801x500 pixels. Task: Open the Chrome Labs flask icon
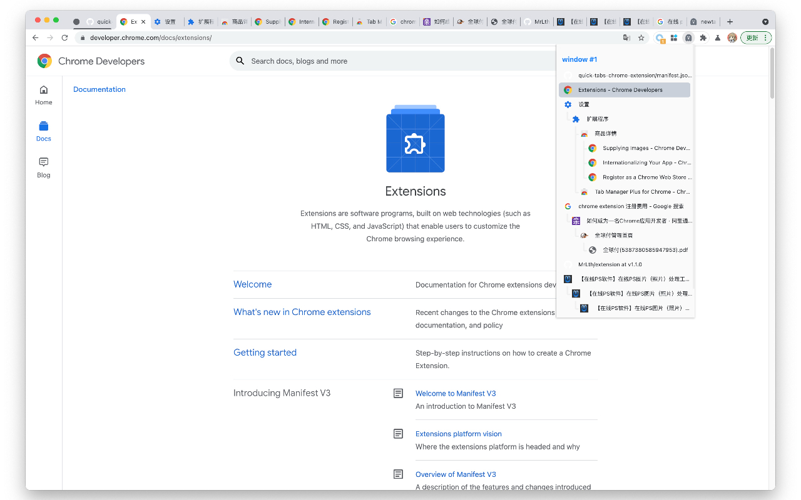[717, 37]
